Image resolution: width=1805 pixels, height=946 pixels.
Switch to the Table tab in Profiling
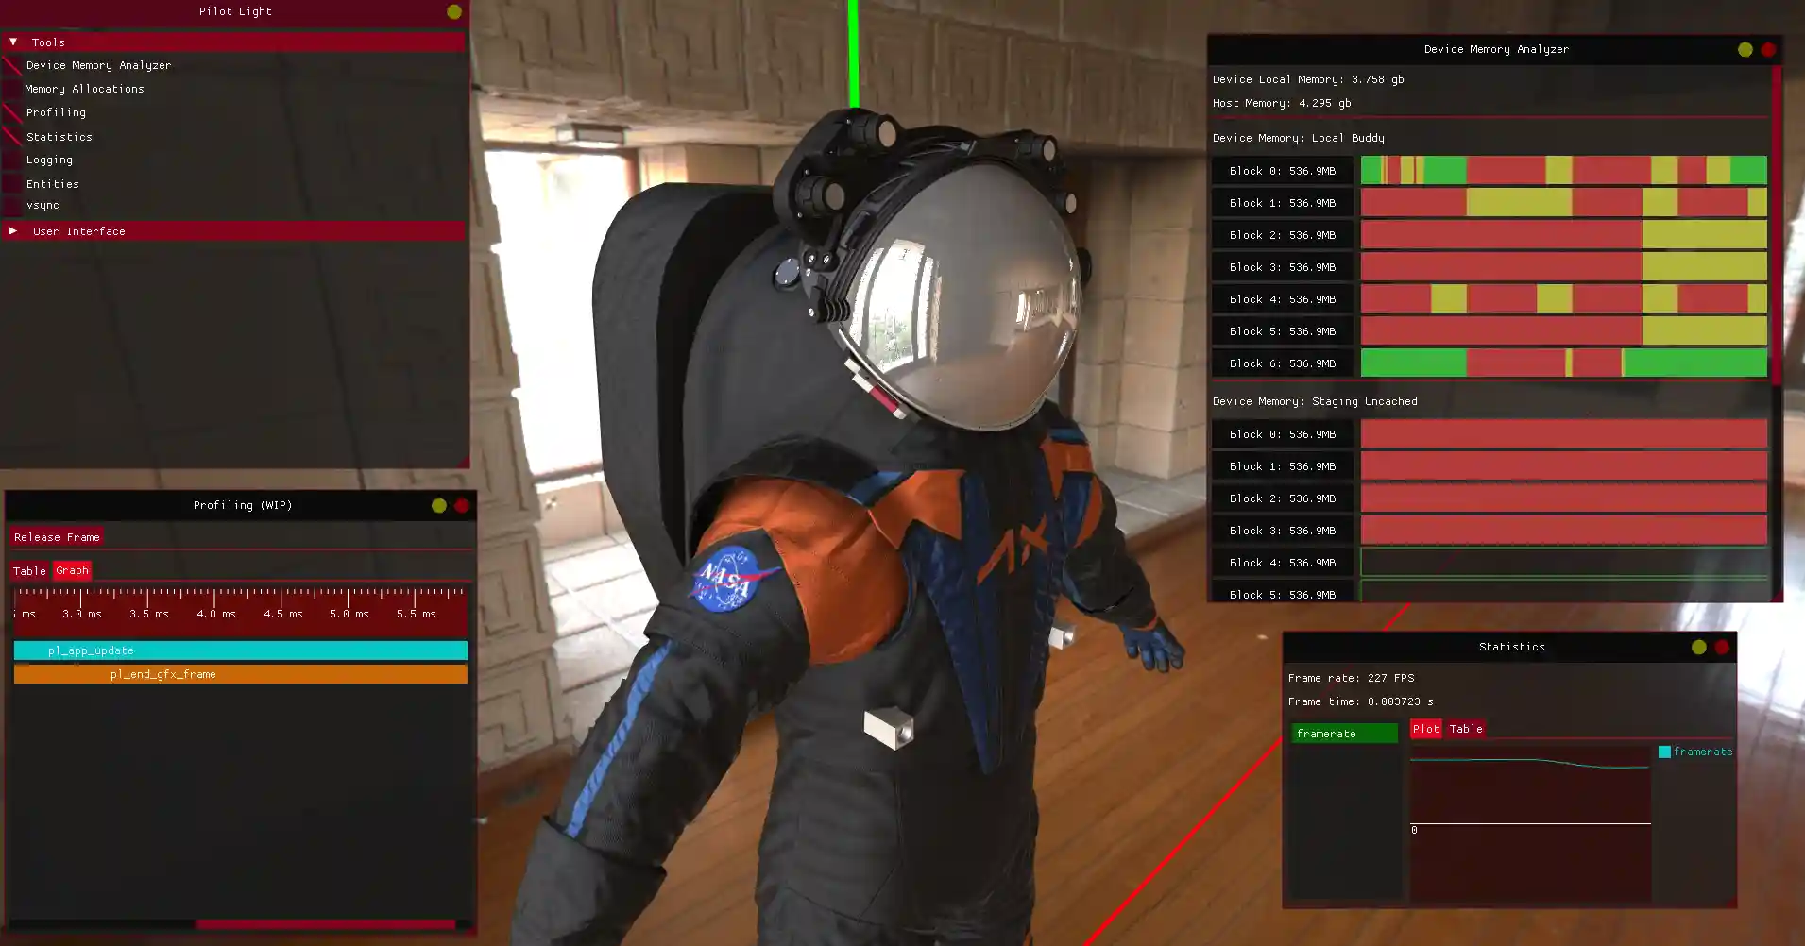tap(28, 570)
